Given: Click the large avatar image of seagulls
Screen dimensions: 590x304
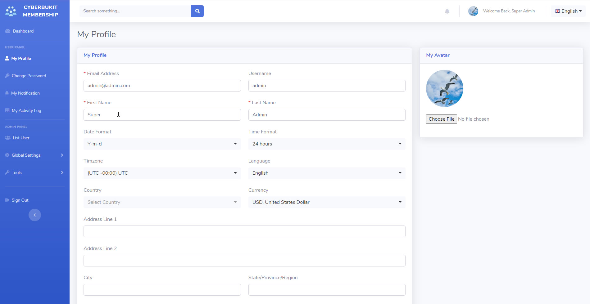Looking at the screenshot, I should [444, 88].
